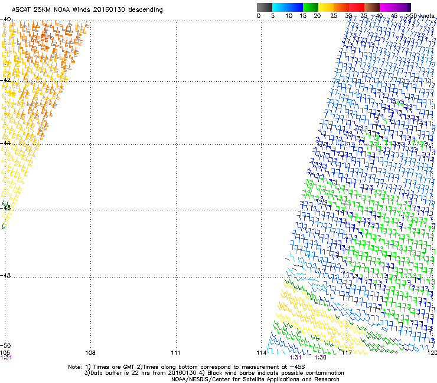Screen dimensions: 437x383
Task: Click the '1:31' time label beside '1:30'
Action: pyautogui.click(x=295, y=358)
